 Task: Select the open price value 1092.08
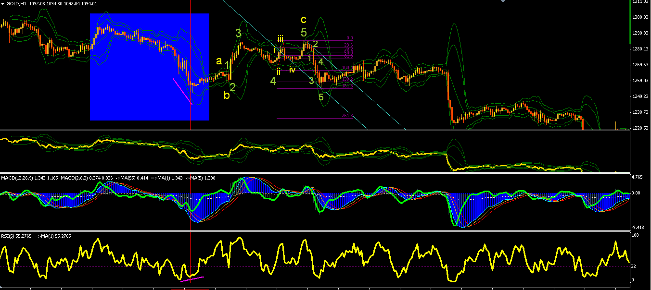click(37, 4)
